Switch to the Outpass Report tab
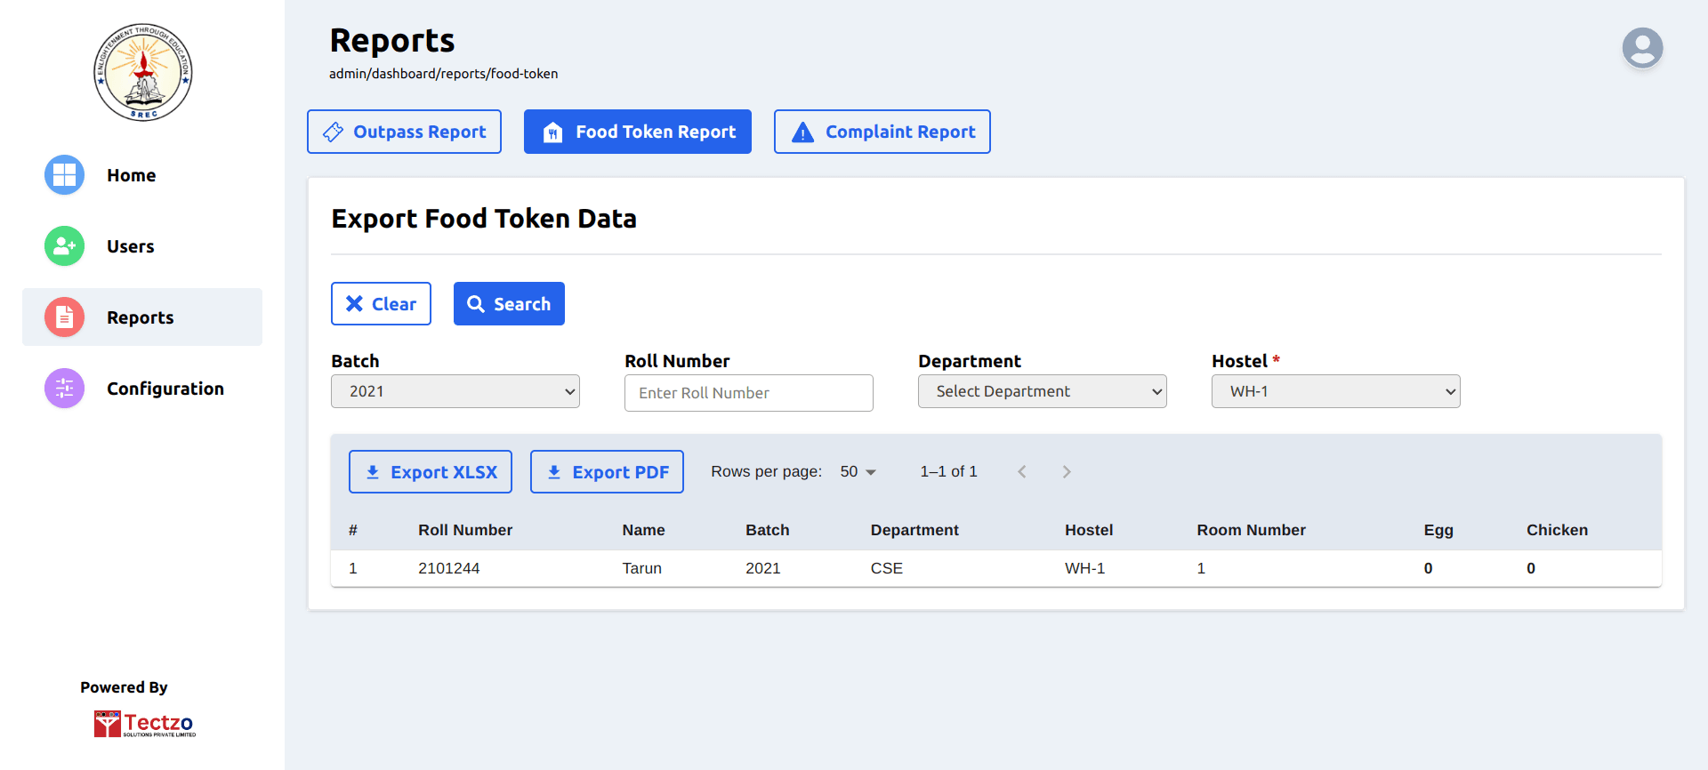 (x=404, y=132)
